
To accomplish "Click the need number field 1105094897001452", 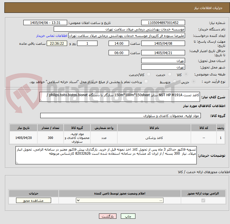I will click(x=163, y=23).
